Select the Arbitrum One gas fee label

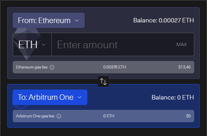(35, 116)
